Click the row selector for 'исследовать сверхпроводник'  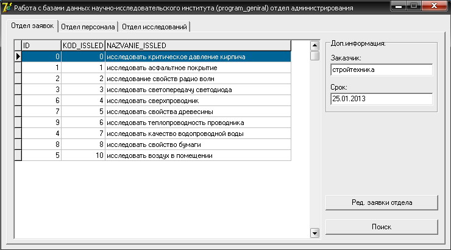(x=18, y=101)
